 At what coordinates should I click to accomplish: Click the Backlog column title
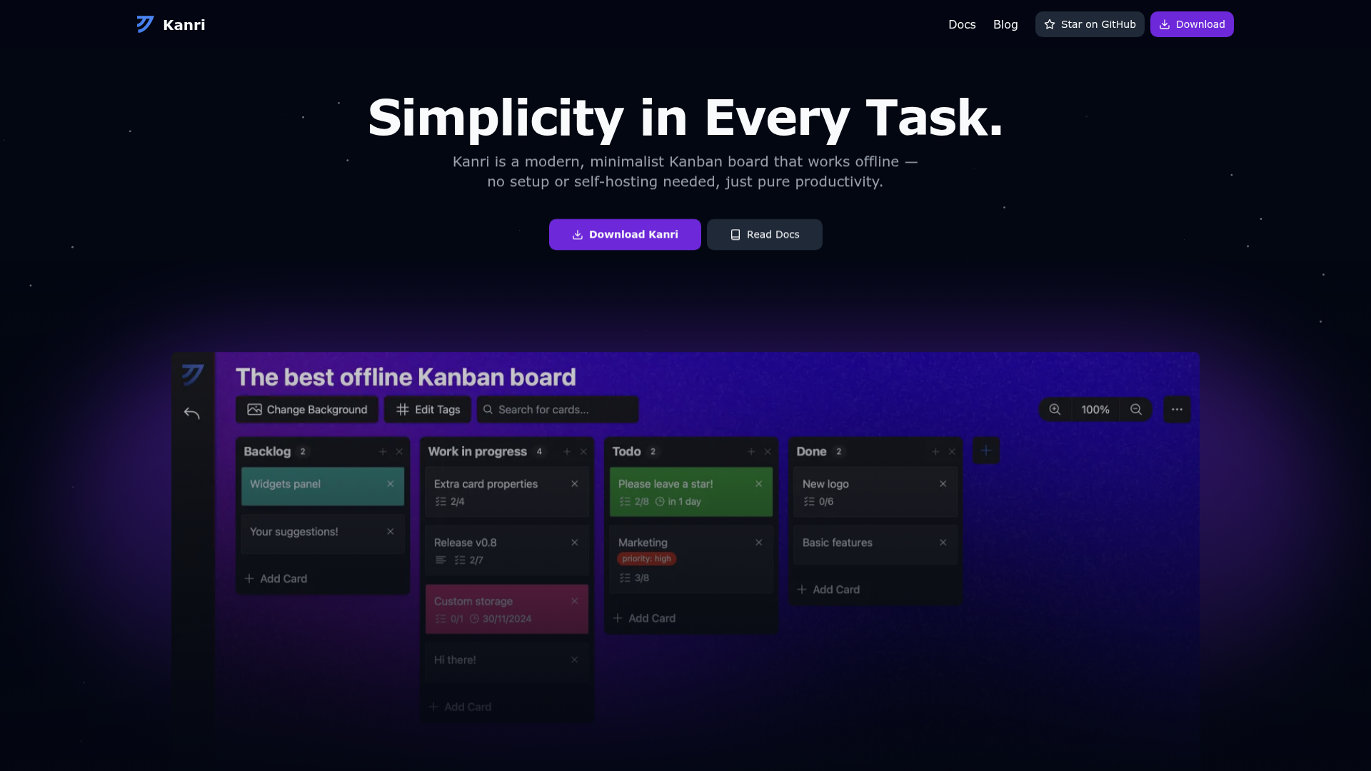267,452
